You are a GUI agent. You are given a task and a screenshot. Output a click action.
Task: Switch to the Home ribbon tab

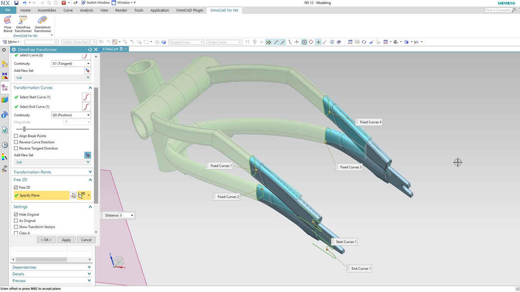pyautogui.click(x=25, y=10)
